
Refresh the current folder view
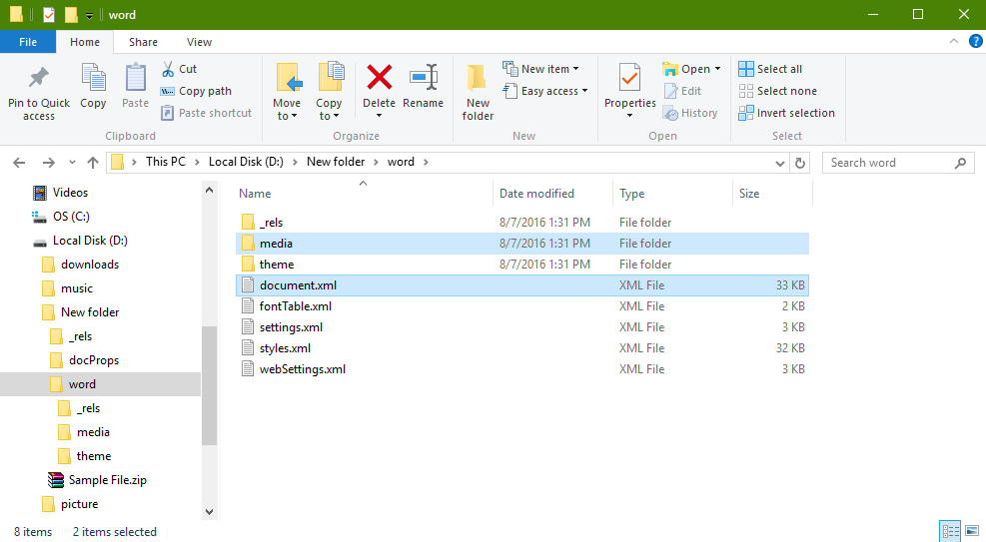800,164
